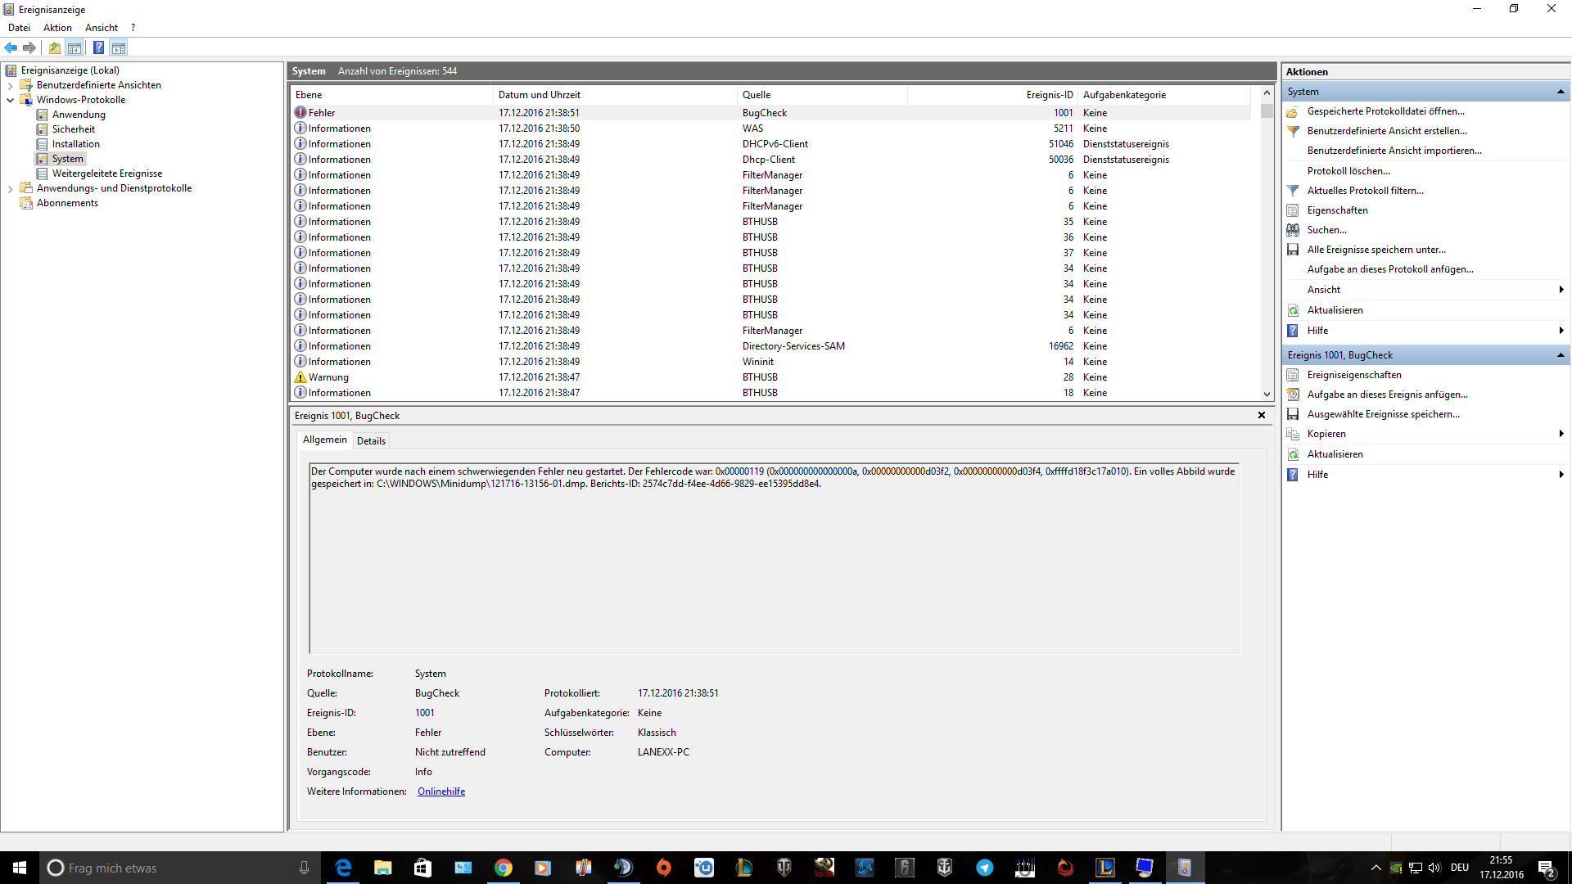The width and height of the screenshot is (1572, 884).
Task: Click the filter icon beside Aktuelles Protokoll filtern
Action: pyautogui.click(x=1293, y=191)
